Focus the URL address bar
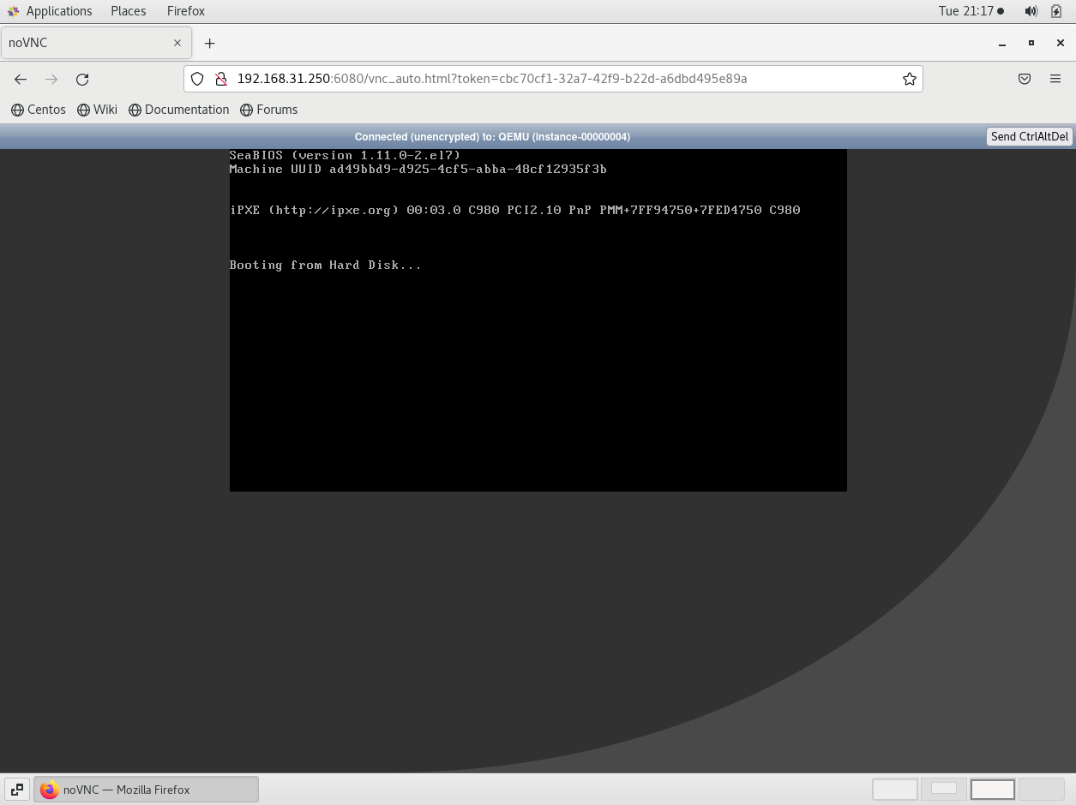The height and width of the screenshot is (805, 1076). (x=553, y=79)
